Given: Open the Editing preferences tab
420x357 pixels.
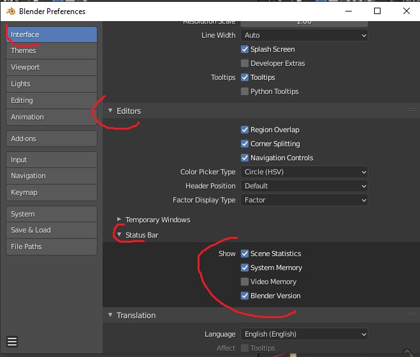Looking at the screenshot, I should (52, 100).
